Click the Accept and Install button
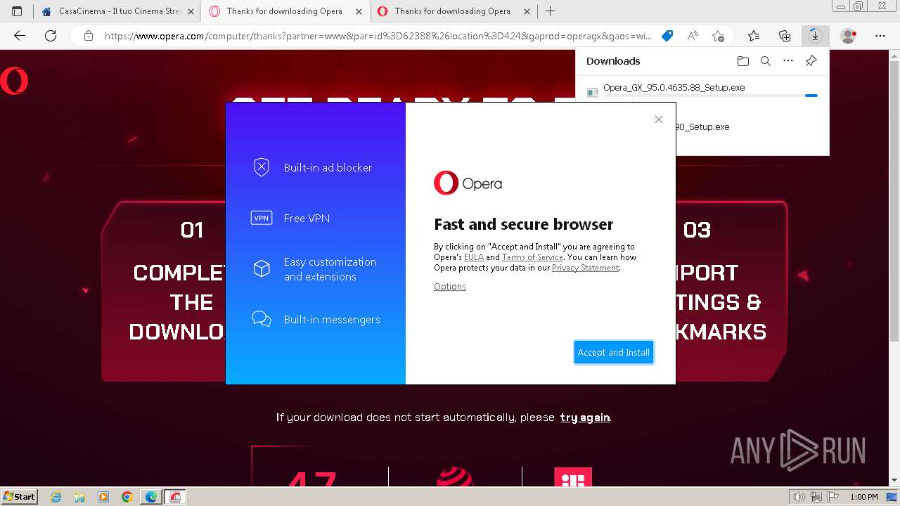The image size is (900, 506). click(614, 352)
